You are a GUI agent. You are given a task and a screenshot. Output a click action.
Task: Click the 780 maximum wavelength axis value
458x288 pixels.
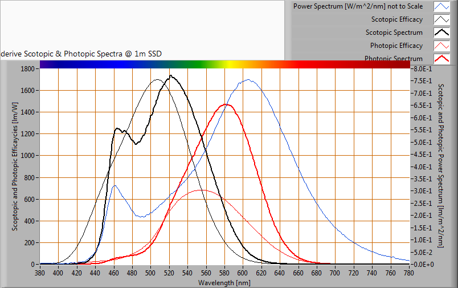409,274
